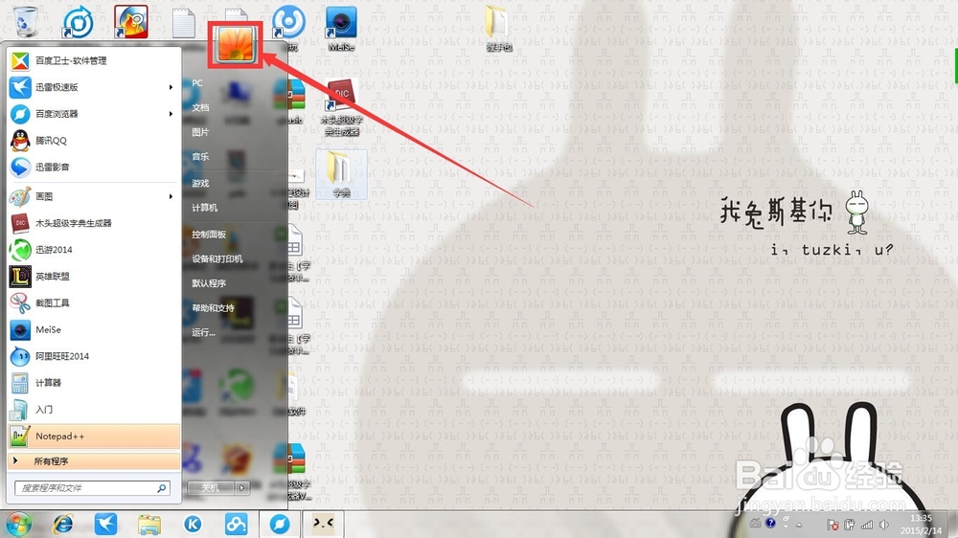Click the 迅游2014 green icon
The height and width of the screenshot is (538, 958).
point(20,250)
